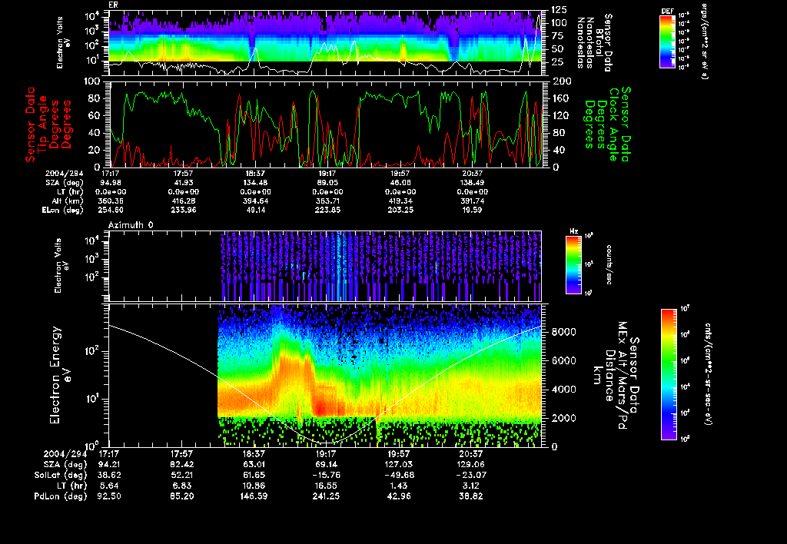Click the 'DEF' label above the color bar
This screenshot has width=787, height=544.
667,11
